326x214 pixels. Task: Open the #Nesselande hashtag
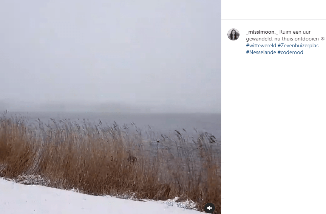(261, 52)
